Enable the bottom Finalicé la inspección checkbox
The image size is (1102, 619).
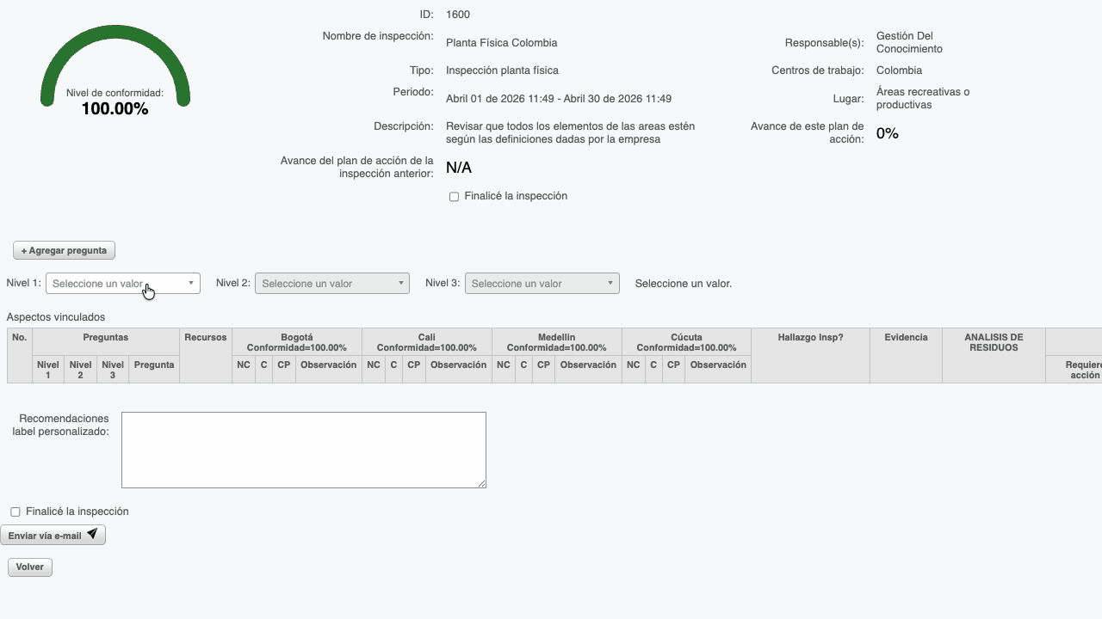pyautogui.click(x=15, y=512)
